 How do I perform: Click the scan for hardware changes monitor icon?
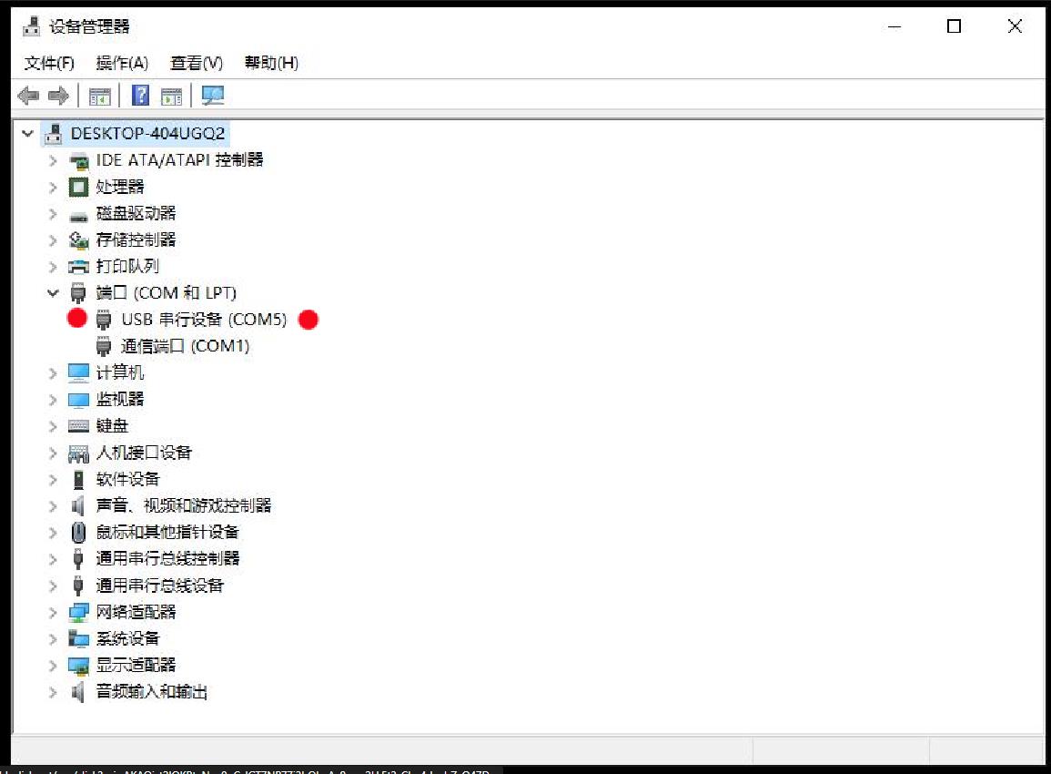point(213,96)
